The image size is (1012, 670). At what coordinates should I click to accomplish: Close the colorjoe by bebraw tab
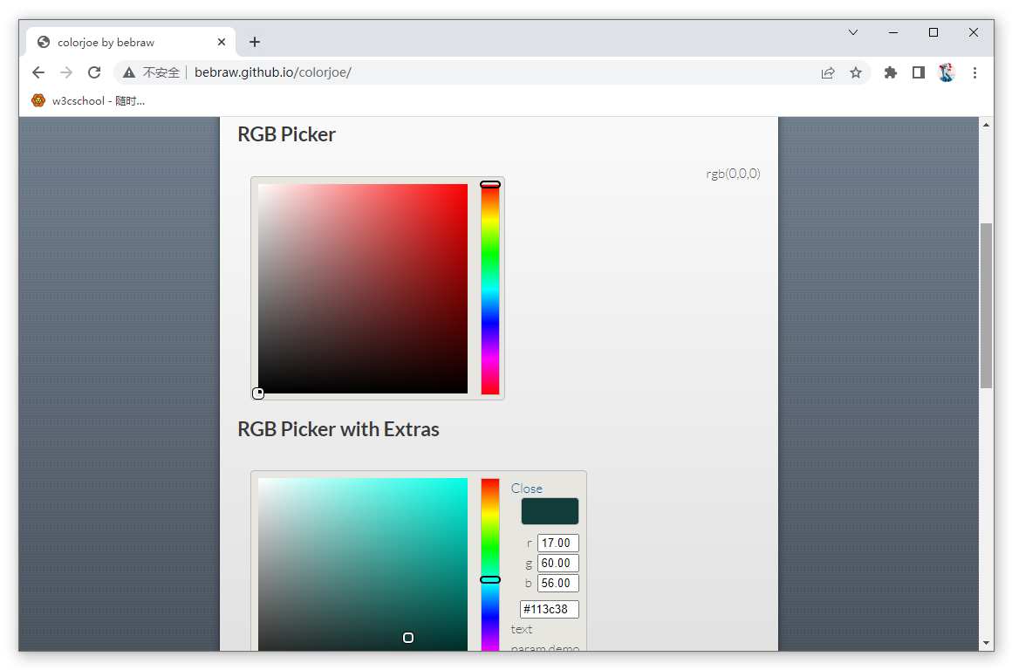pyautogui.click(x=222, y=42)
